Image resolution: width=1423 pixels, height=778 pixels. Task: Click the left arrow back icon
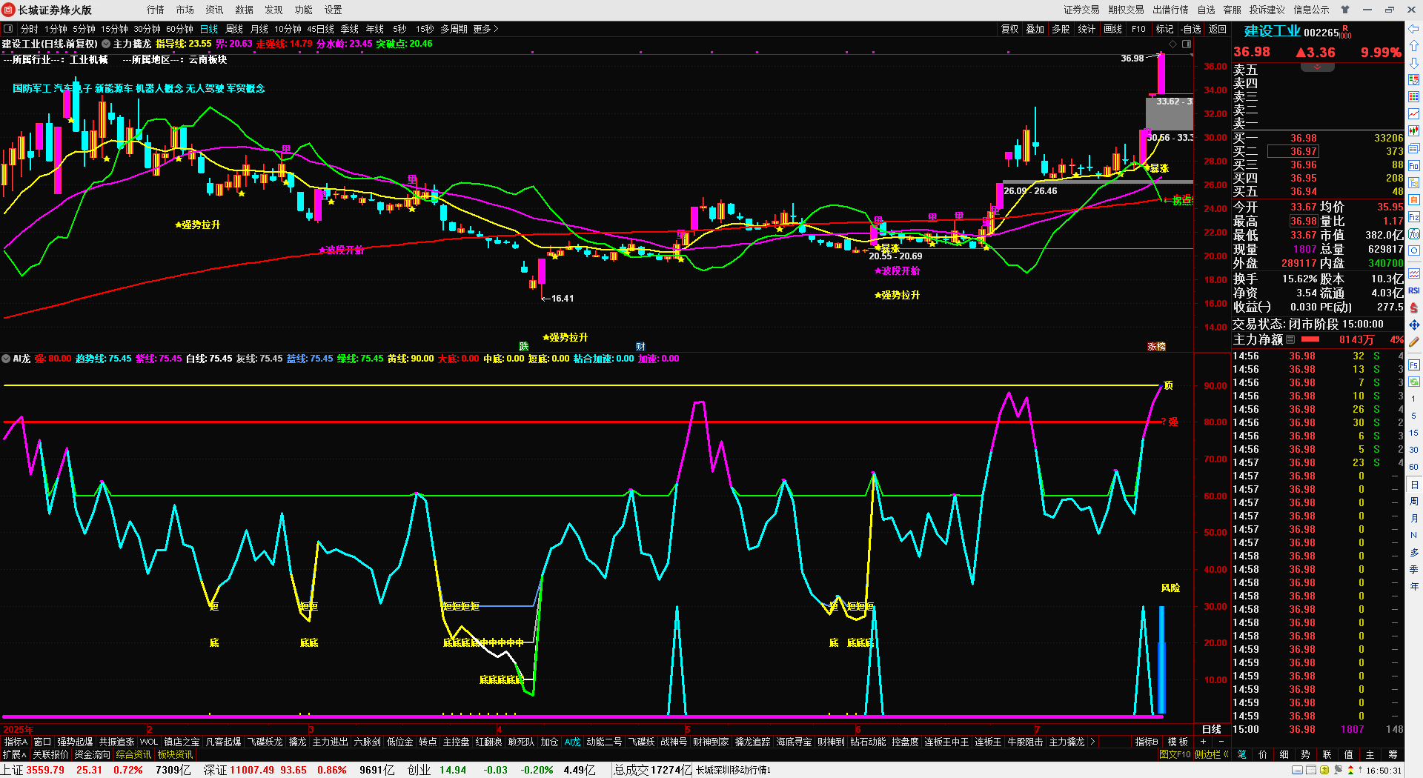click(1413, 29)
